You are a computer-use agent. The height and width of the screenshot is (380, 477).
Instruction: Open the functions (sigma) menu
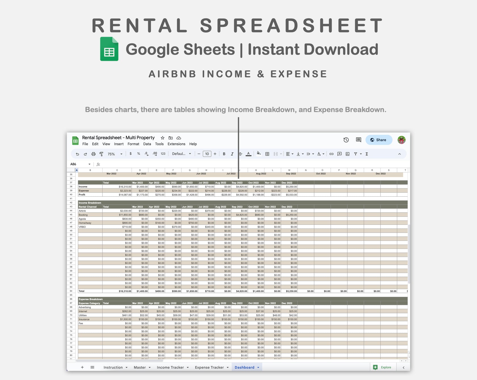coord(367,154)
